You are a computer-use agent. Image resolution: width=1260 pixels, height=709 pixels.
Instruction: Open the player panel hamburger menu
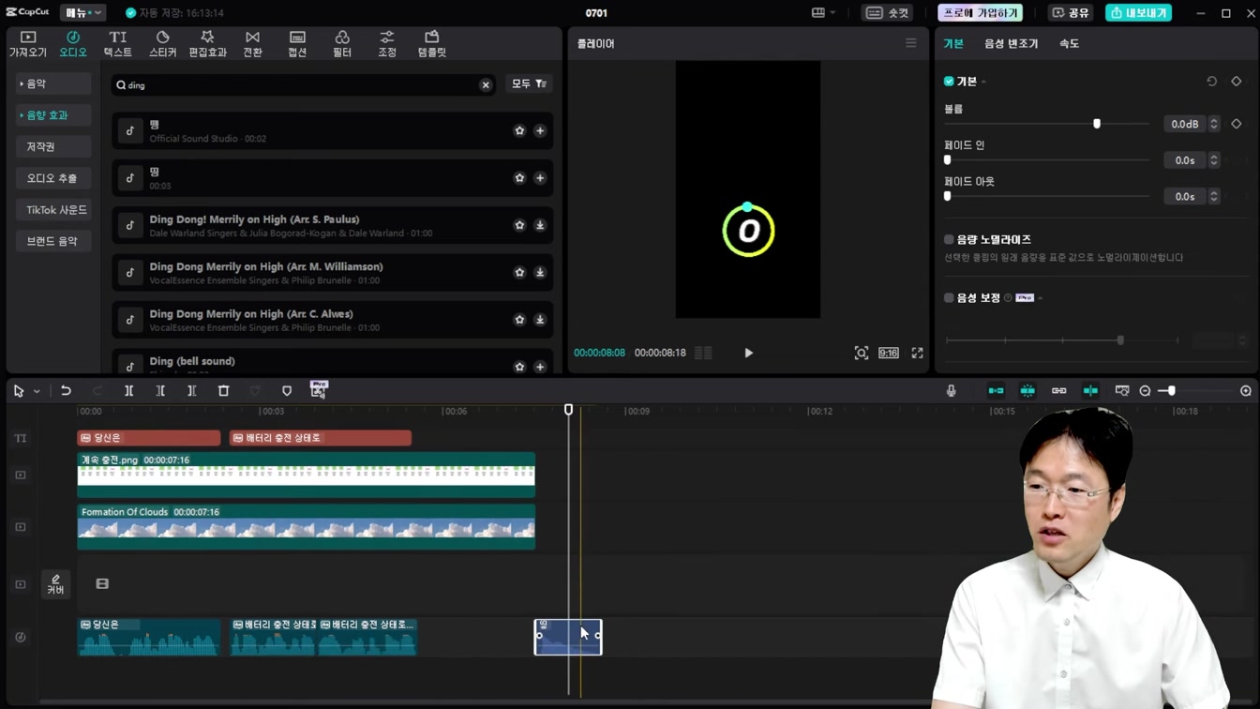(x=911, y=43)
